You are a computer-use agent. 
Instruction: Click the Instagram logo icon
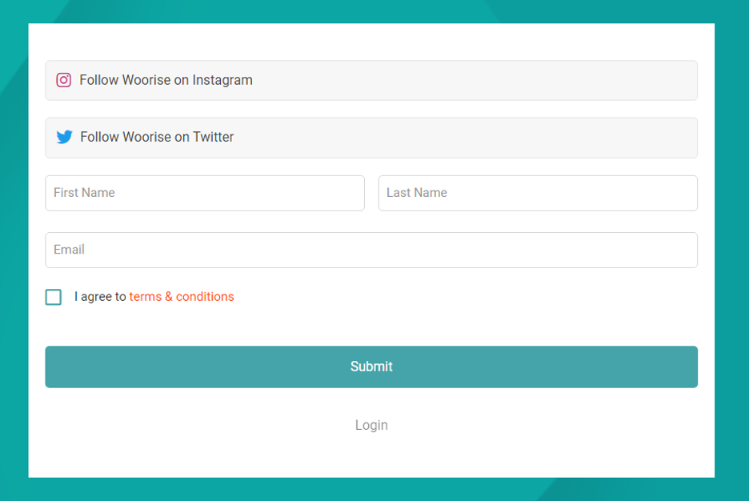pyautogui.click(x=63, y=80)
